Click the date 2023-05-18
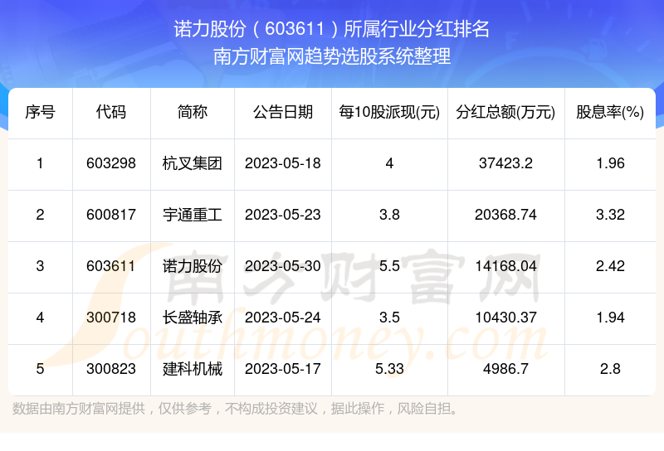664x451 pixels. tap(283, 163)
